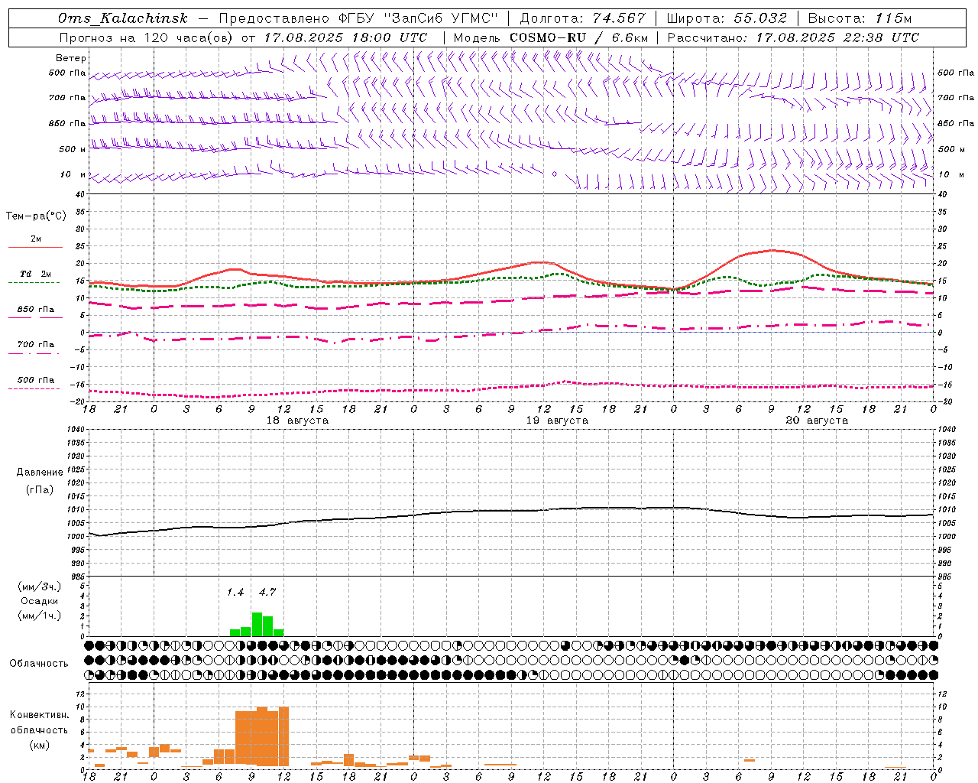
Task: Click 500 гПа in the temperature legend
Action: click(36, 380)
